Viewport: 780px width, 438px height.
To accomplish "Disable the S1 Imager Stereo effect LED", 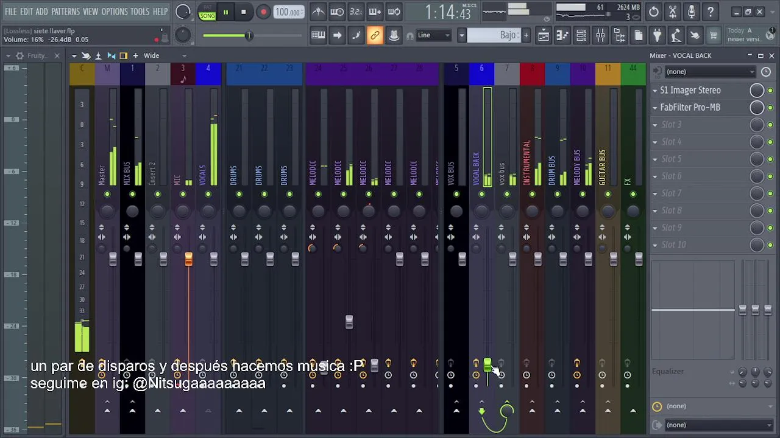I will click(x=770, y=91).
